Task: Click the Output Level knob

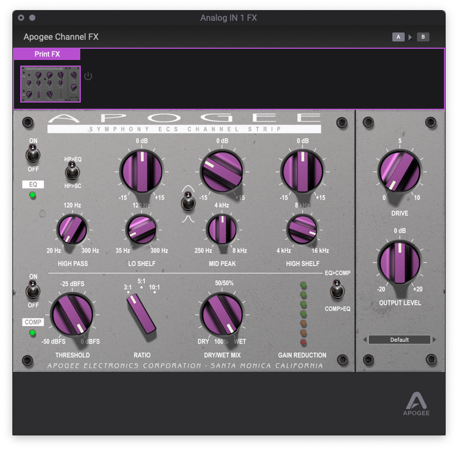Action: coord(399,262)
